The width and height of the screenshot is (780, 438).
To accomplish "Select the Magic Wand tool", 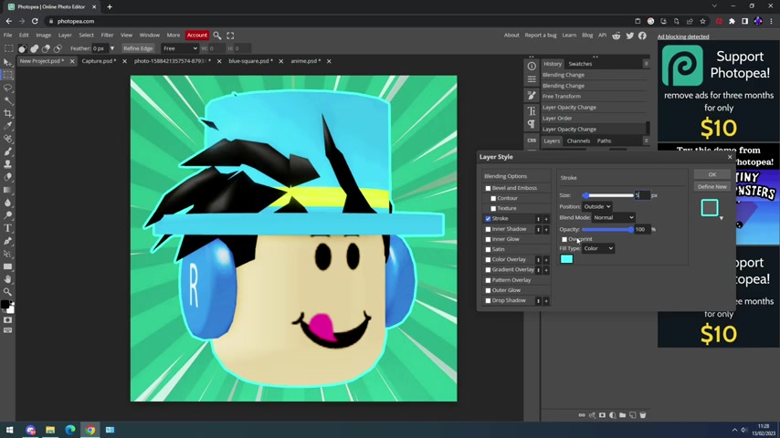I will click(8, 100).
